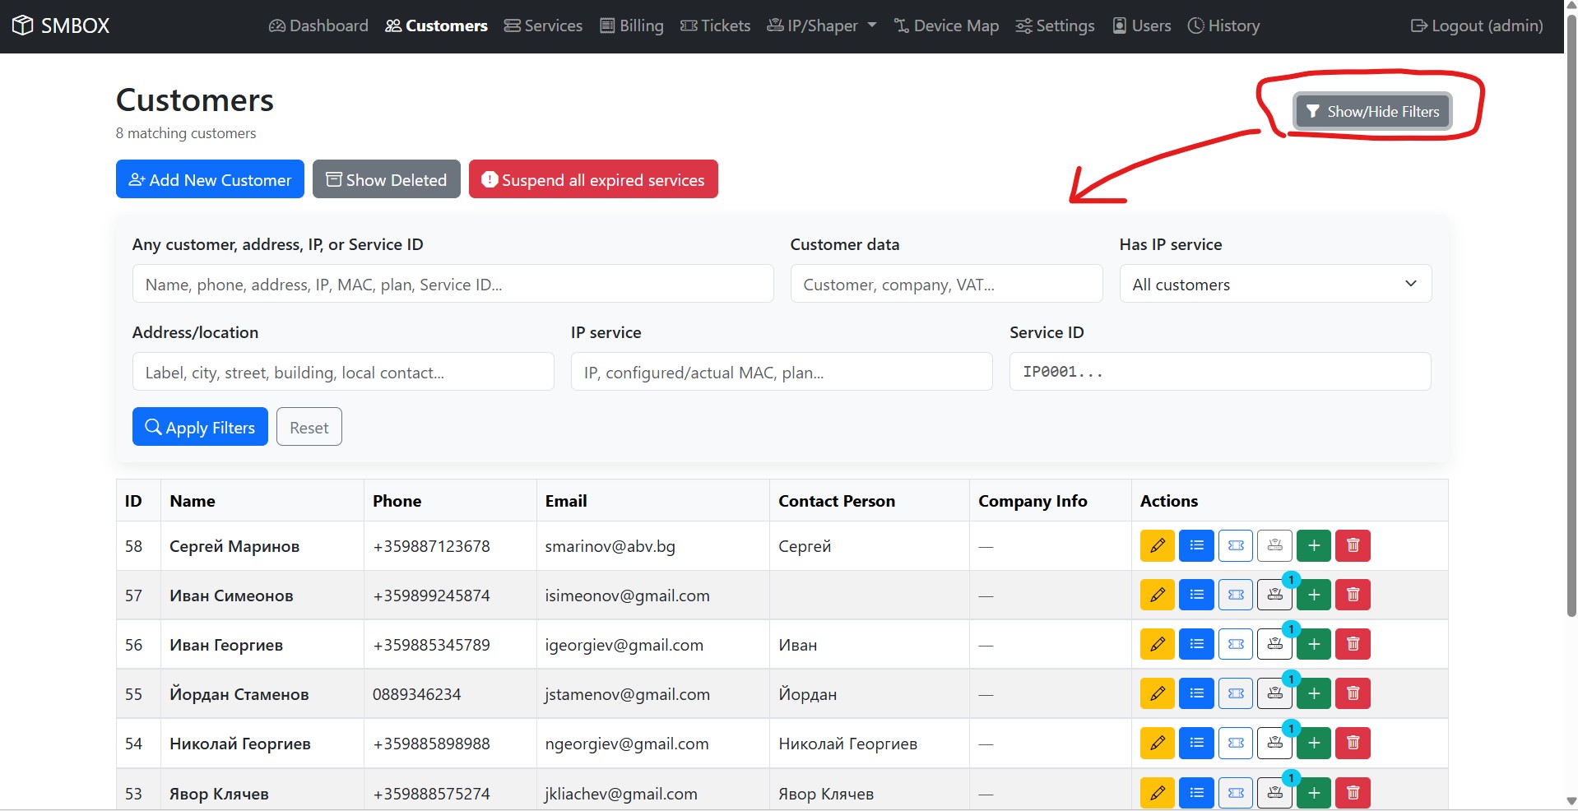Image resolution: width=1578 pixels, height=811 pixels.
Task: Click the SMBOX logo
Action: [x=61, y=25]
